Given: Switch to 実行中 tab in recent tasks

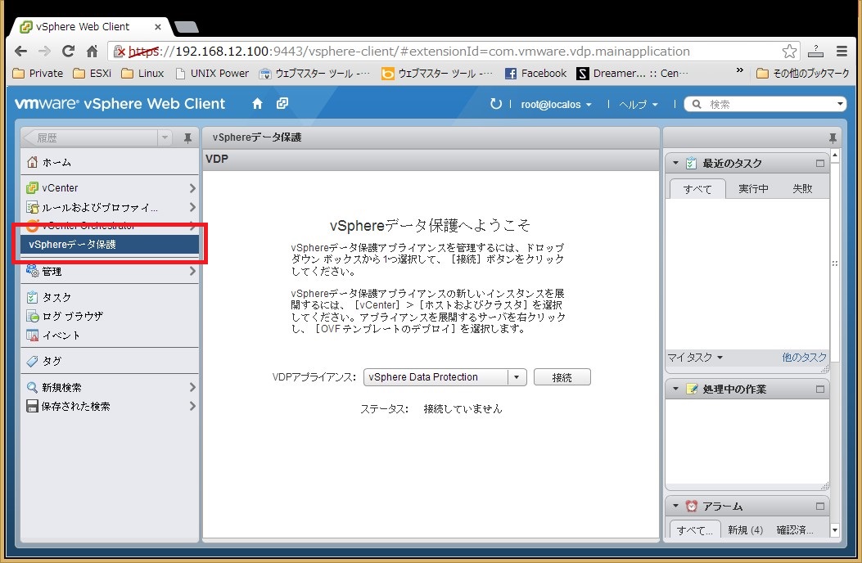Looking at the screenshot, I should coord(753,188).
